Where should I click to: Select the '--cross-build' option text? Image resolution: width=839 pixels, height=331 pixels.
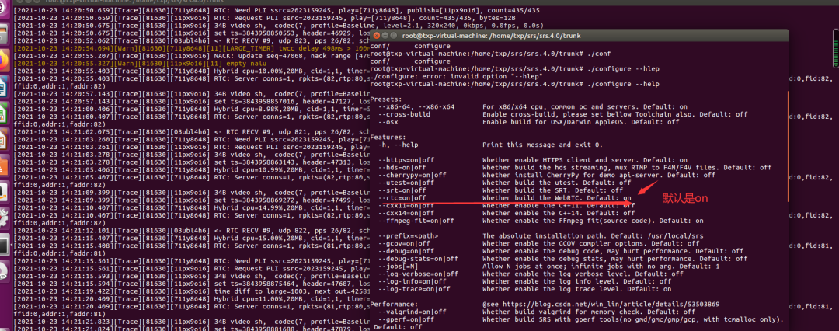(404, 114)
